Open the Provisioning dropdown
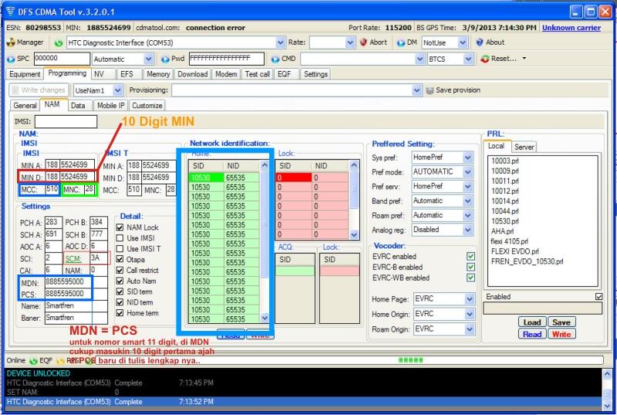The height and width of the screenshot is (415, 617). pos(417,90)
